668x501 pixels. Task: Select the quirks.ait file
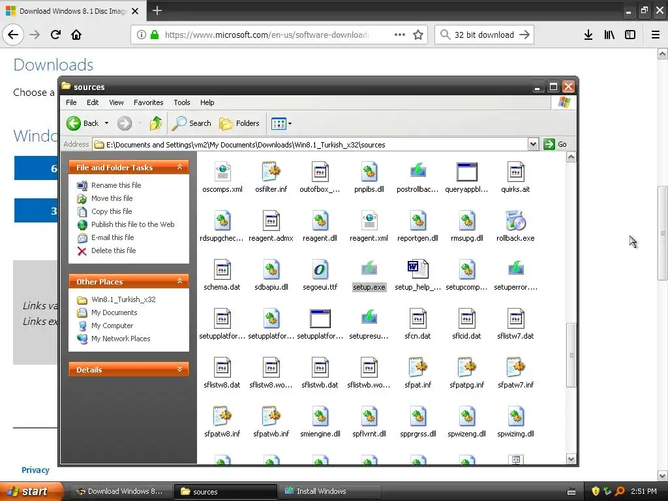point(515,177)
